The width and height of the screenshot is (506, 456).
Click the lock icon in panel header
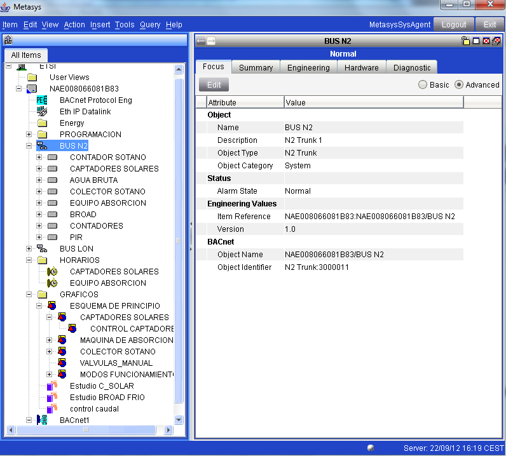tap(465, 41)
